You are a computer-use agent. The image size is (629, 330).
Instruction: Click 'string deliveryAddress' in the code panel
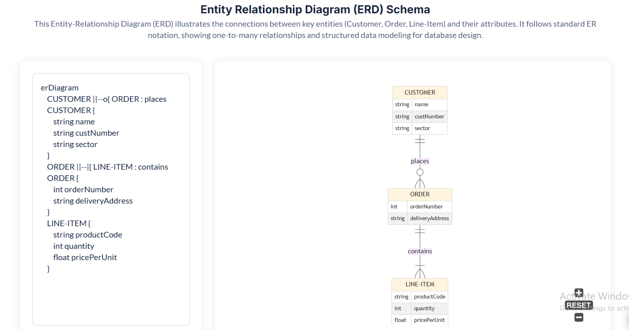click(x=93, y=201)
